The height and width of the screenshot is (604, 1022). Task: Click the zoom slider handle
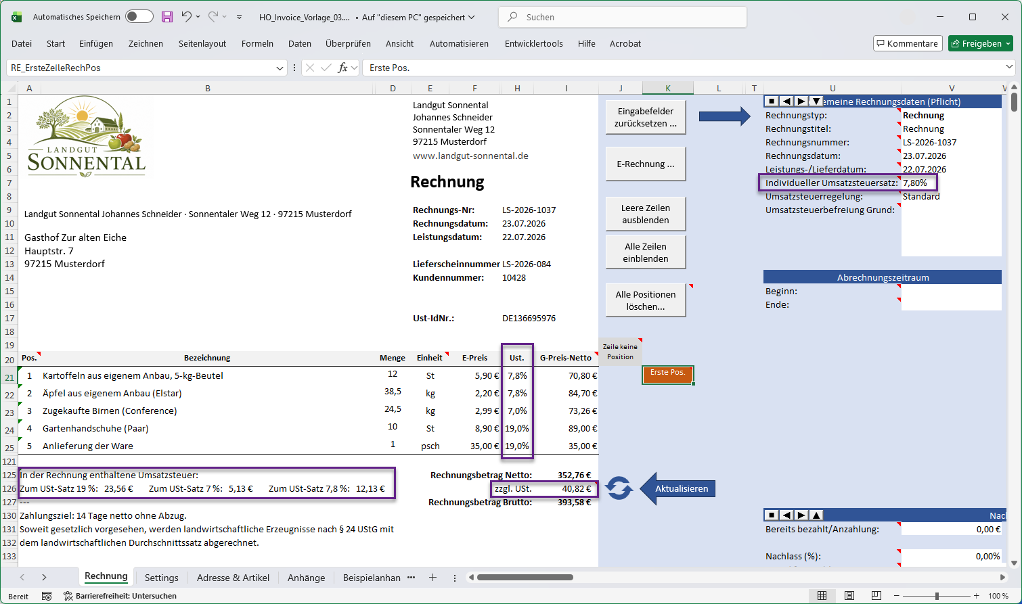click(937, 596)
